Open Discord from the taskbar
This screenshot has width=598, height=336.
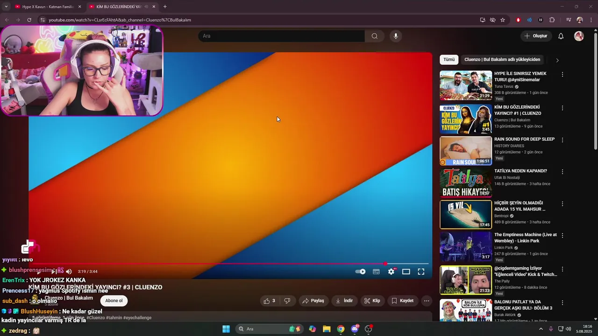(355, 329)
